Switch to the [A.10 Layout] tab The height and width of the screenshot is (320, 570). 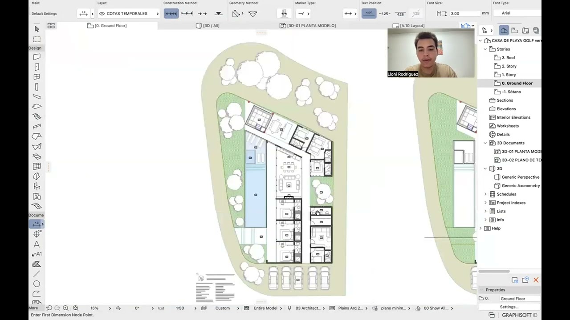[x=409, y=26]
